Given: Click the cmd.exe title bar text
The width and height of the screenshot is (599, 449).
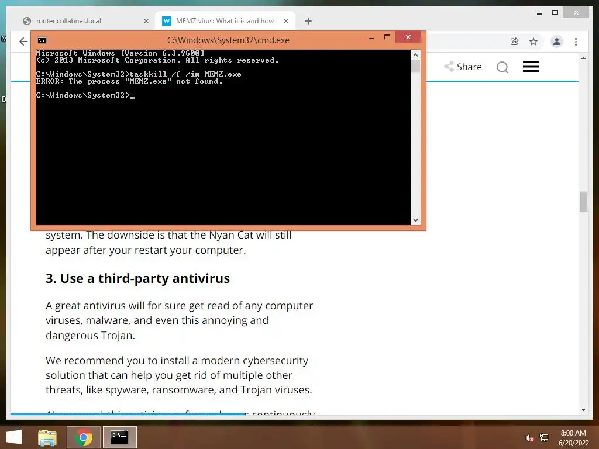Looking at the screenshot, I should point(228,40).
